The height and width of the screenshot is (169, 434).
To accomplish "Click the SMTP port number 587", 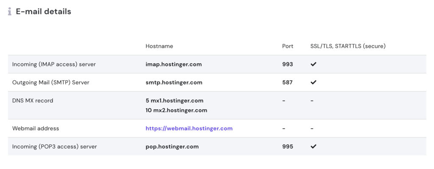I will pyautogui.click(x=287, y=82).
